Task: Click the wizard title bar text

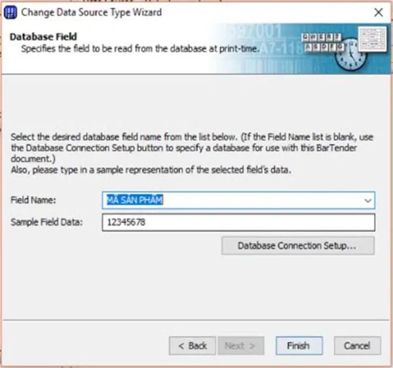Action: 92,12
